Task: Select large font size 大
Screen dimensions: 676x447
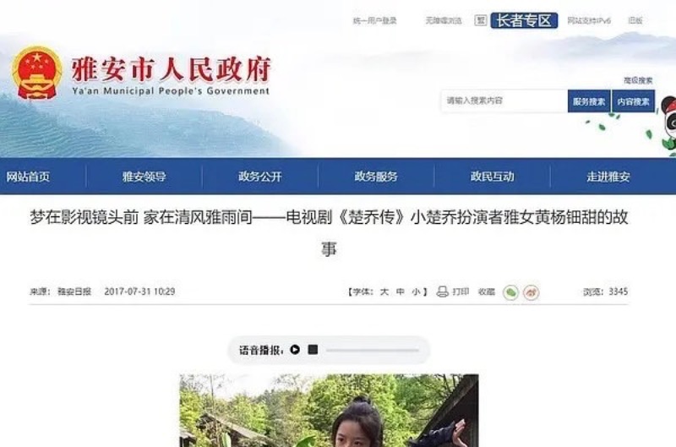Action: point(384,292)
